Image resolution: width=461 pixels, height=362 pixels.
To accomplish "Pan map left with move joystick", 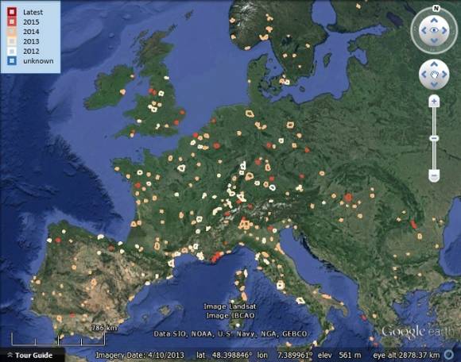I will point(424,75).
